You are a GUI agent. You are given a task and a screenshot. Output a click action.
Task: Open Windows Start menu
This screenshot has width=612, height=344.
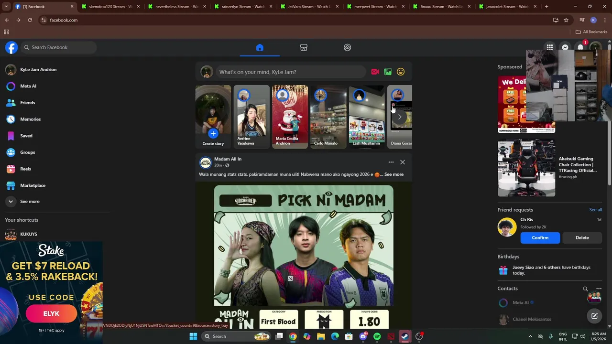193,336
